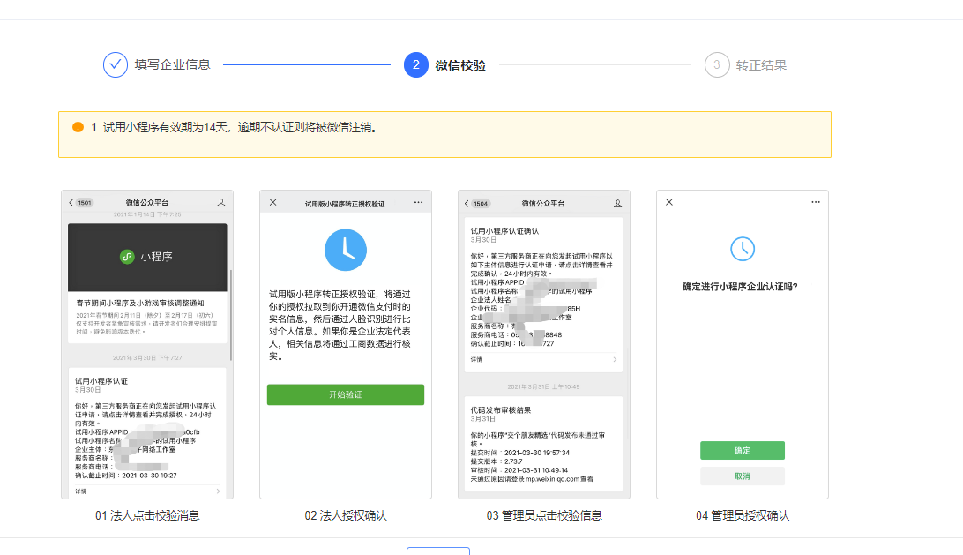This screenshot has height=555, width=963.
Task: Open the 01 法人点击校验消息 thumbnail
Action: pyautogui.click(x=147, y=344)
